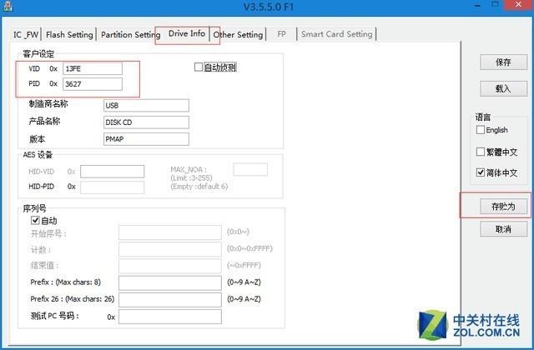
Task: Open the IC _FW tab
Action: [26, 35]
